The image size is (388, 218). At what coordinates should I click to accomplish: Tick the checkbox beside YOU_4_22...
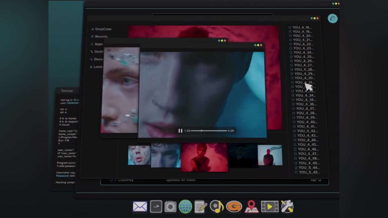click(x=291, y=44)
